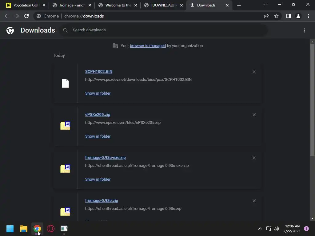This screenshot has height=236, width=315.
Task: Close the Downloads tab
Action: tap(227, 5)
